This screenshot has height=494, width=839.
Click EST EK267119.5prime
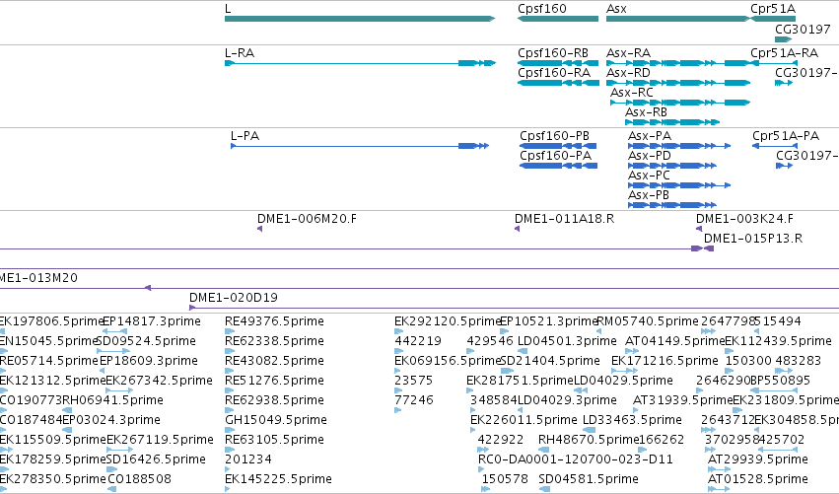click(160, 440)
